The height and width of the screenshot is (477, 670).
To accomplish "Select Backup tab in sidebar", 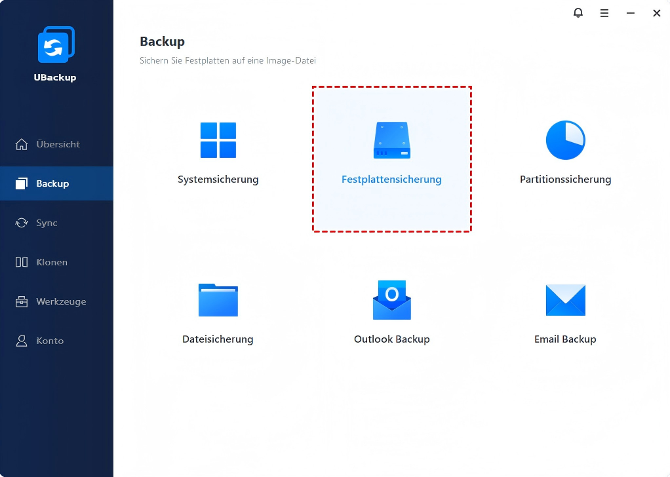I will (52, 183).
